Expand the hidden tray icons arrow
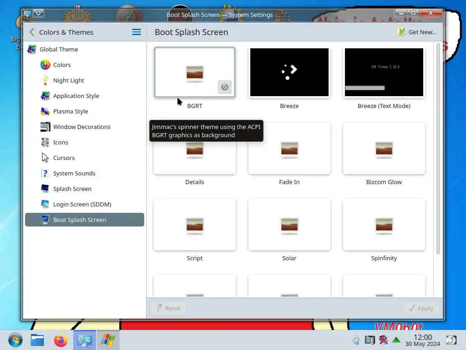The width and height of the screenshot is (466, 350). click(396, 340)
